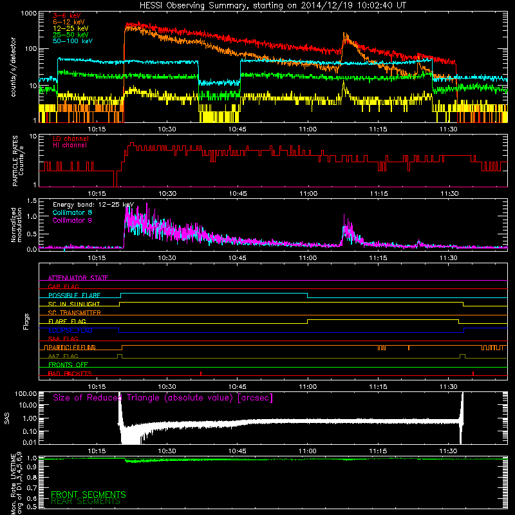Click the 'Energy band: 12-25 keV' caption
This screenshot has width=515, height=515.
click(x=93, y=205)
